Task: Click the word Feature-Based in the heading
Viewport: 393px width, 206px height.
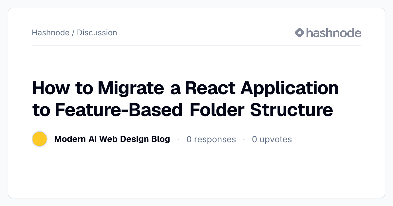Action: [118, 110]
